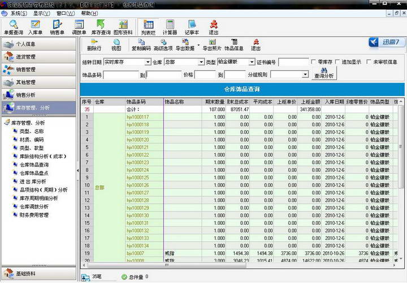Click the 视图 icon
The width and height of the screenshot is (407, 283).
coord(116,45)
